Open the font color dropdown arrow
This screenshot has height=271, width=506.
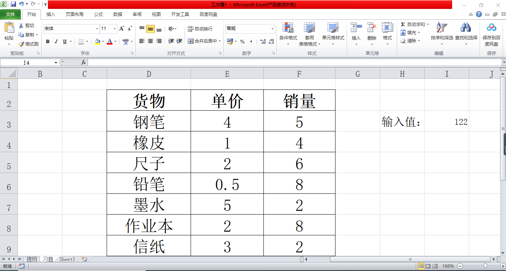tap(116, 42)
